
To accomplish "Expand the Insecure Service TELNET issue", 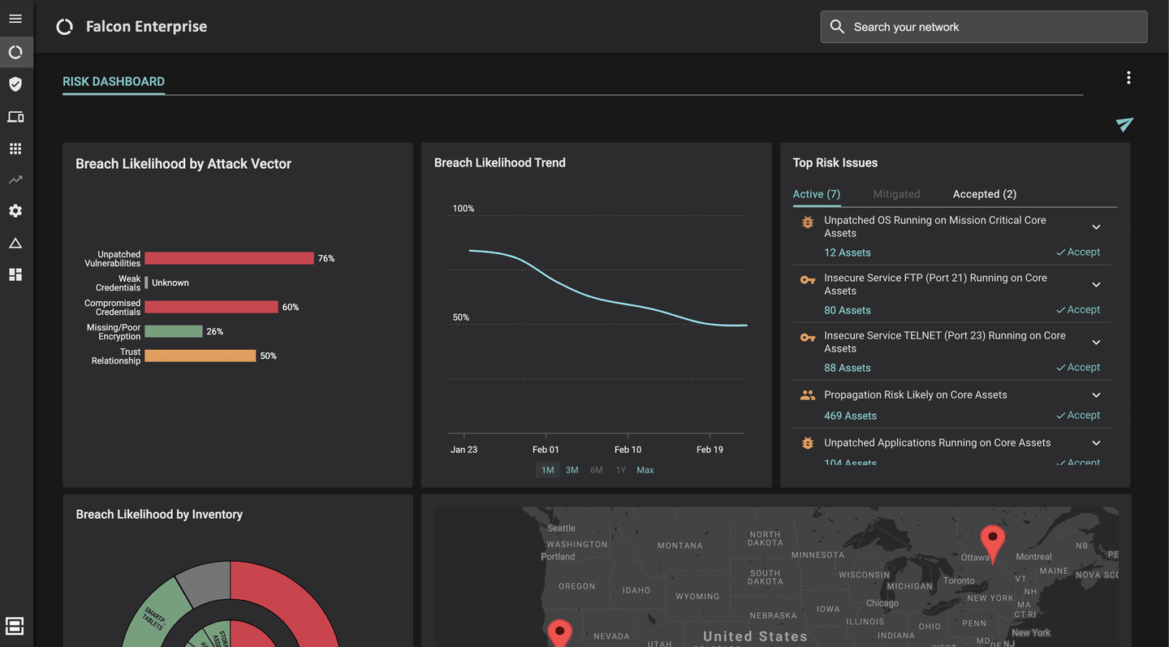I will pyautogui.click(x=1096, y=343).
